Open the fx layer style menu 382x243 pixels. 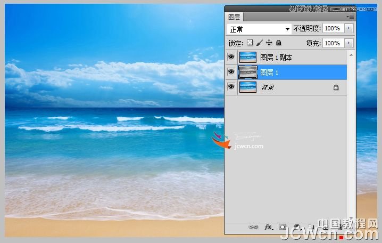click(x=269, y=227)
